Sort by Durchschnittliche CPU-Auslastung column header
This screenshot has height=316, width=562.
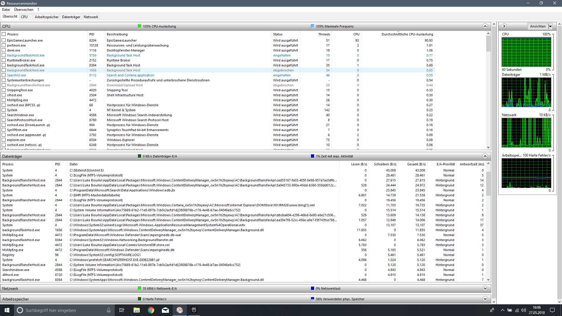(x=407, y=34)
